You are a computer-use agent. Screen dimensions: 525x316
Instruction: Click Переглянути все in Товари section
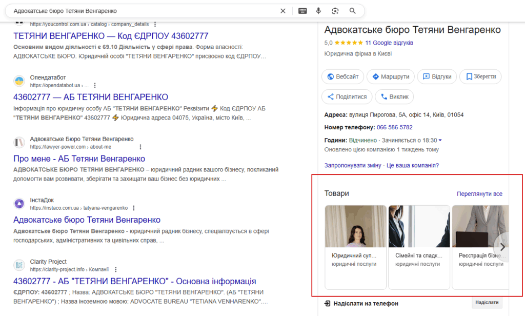point(479,194)
